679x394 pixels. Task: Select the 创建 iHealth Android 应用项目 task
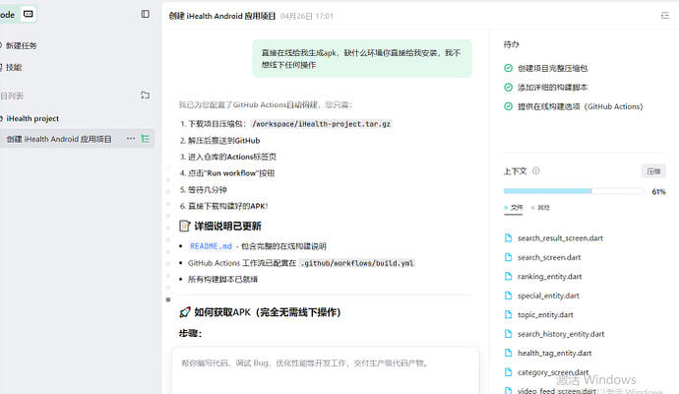pyautogui.click(x=59, y=139)
